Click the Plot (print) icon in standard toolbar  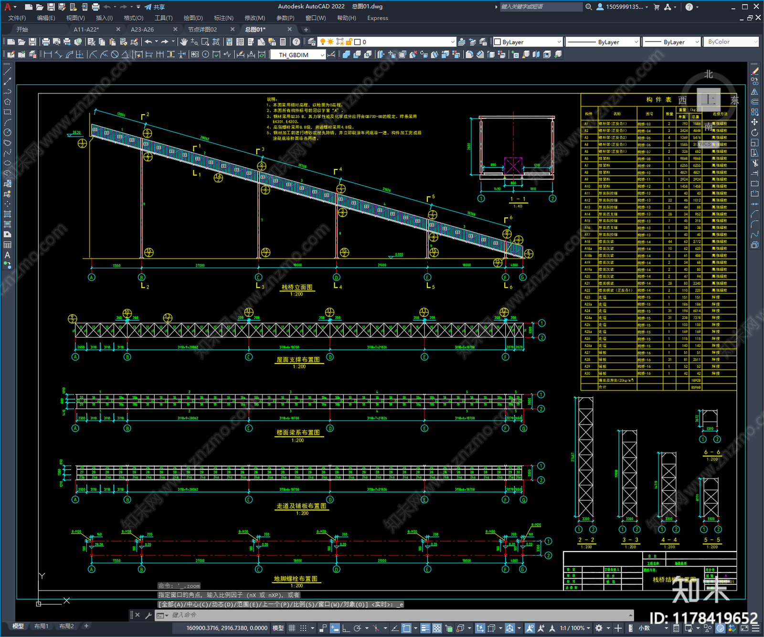coord(46,42)
